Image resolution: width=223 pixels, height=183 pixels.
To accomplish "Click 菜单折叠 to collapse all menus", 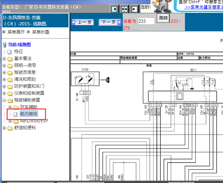I will [x=41, y=32].
